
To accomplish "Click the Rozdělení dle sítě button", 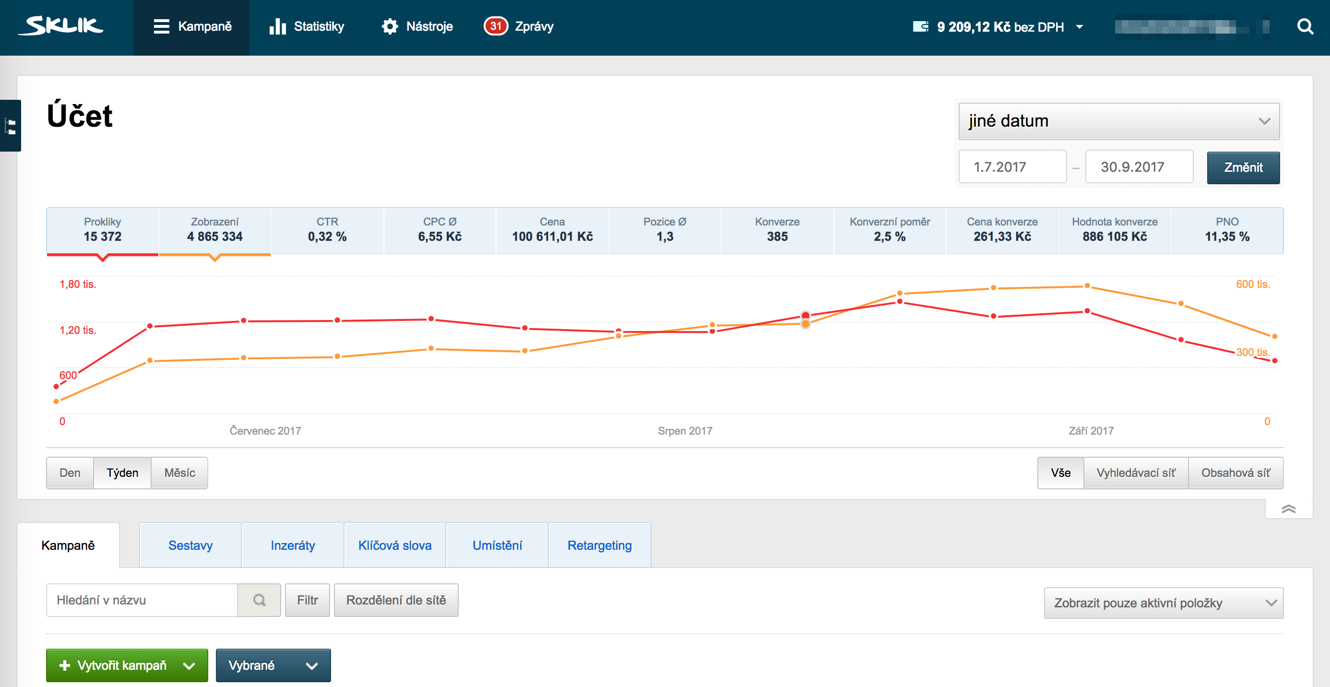I will pos(395,600).
